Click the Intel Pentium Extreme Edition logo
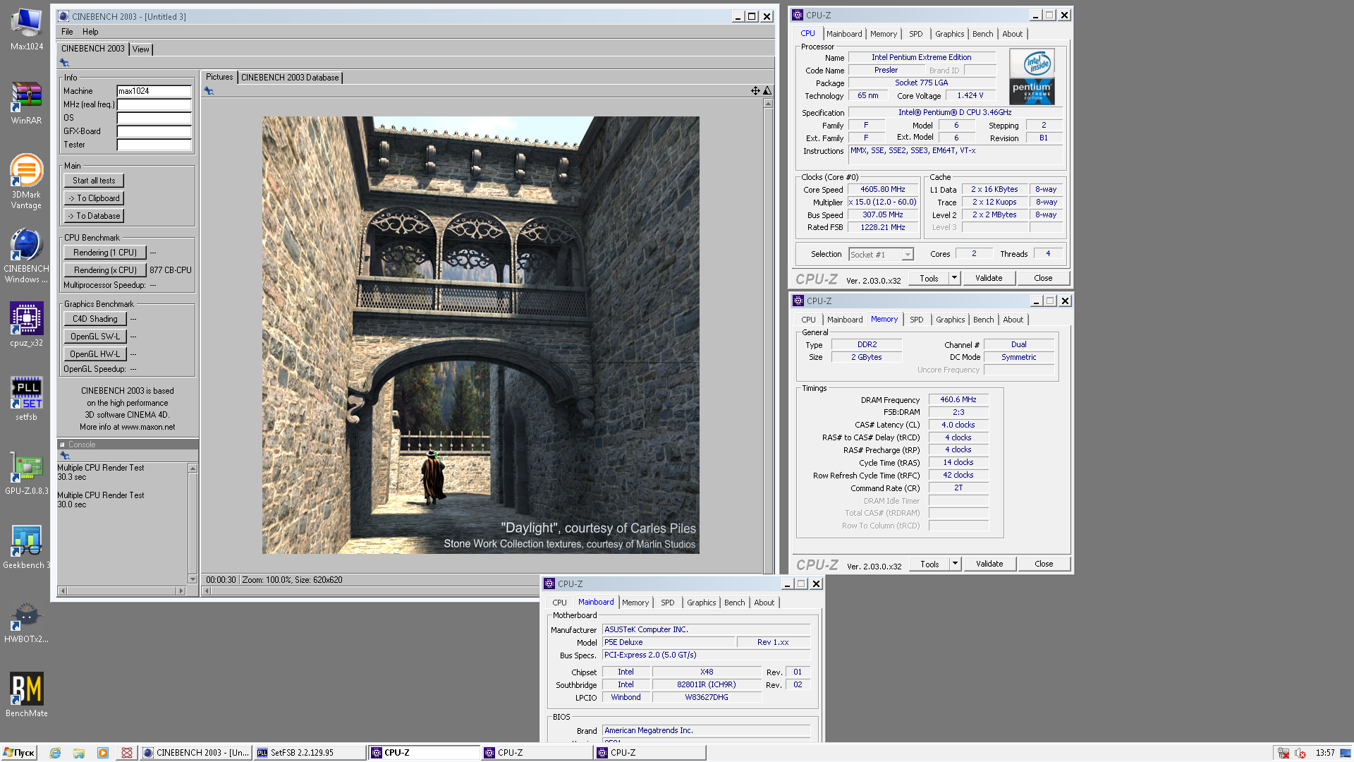Screen dimensions: 1354x762 click(x=1032, y=77)
